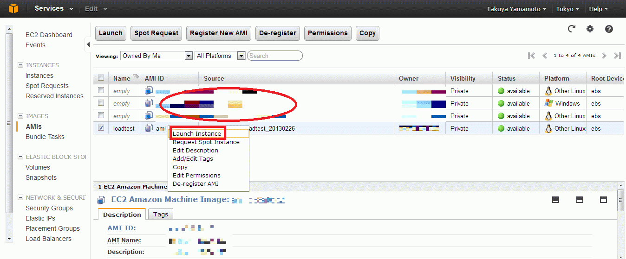
Task: Click the loadtest row AMI icon
Action: [149, 128]
